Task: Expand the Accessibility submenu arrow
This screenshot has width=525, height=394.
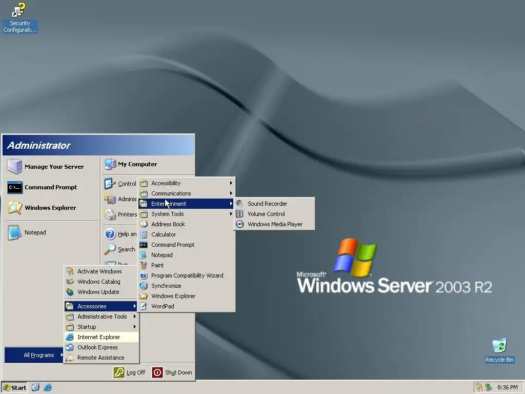Action: [231, 183]
